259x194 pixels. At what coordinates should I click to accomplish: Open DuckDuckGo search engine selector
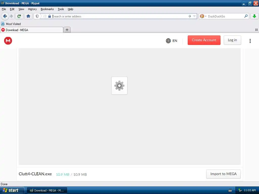203,16
